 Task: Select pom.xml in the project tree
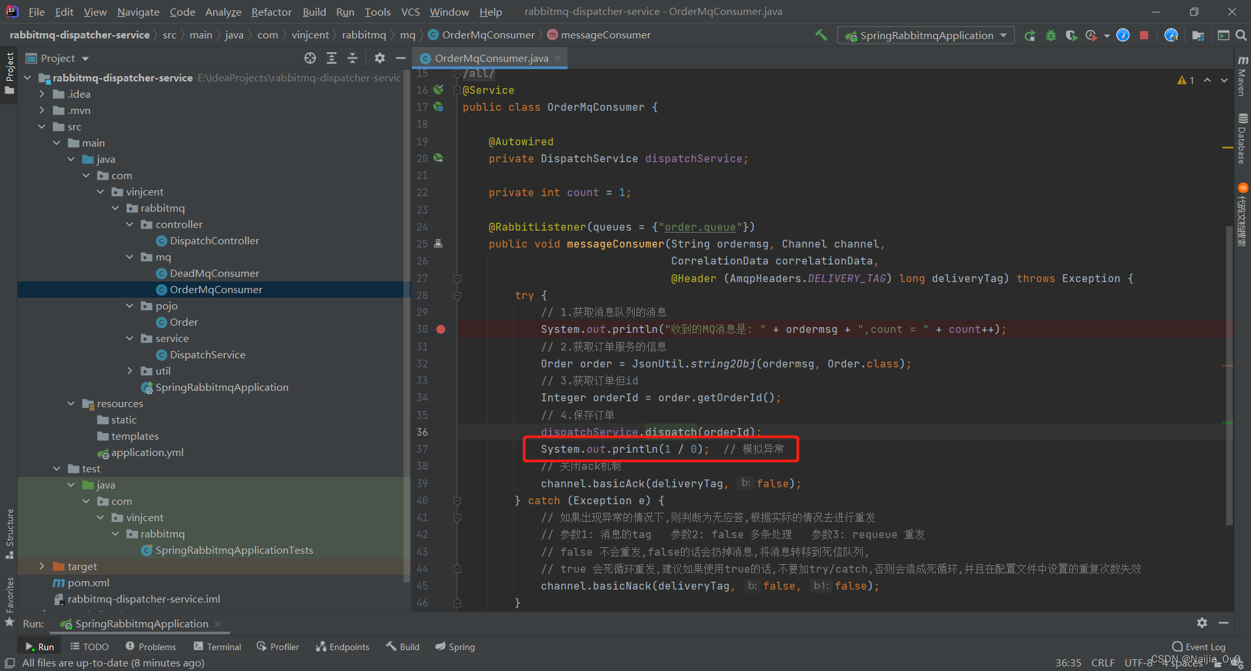tap(89, 582)
